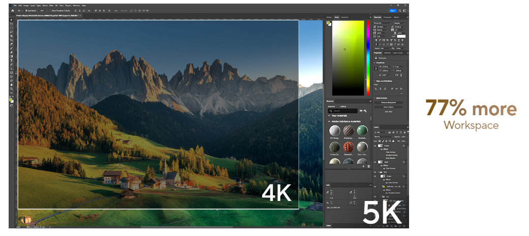Image resolution: width=529 pixels, height=236 pixels.
Task: Click the Home icon in options bar
Action: pyautogui.click(x=12, y=10)
